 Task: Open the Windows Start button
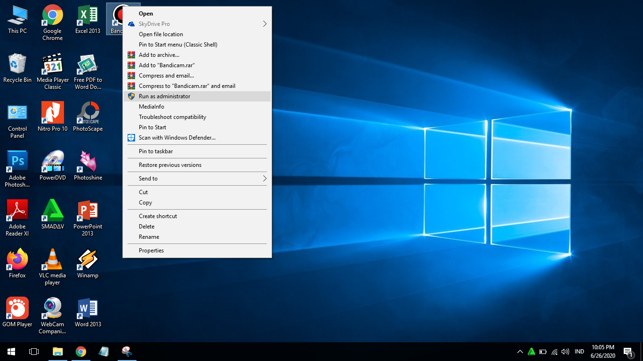(11, 352)
